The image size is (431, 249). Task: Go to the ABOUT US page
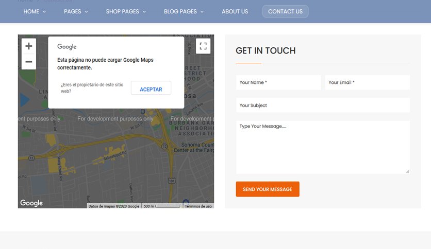pyautogui.click(x=235, y=11)
